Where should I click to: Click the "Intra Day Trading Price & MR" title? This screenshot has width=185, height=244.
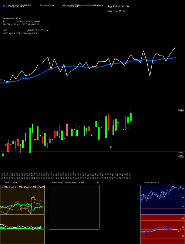click(68, 183)
